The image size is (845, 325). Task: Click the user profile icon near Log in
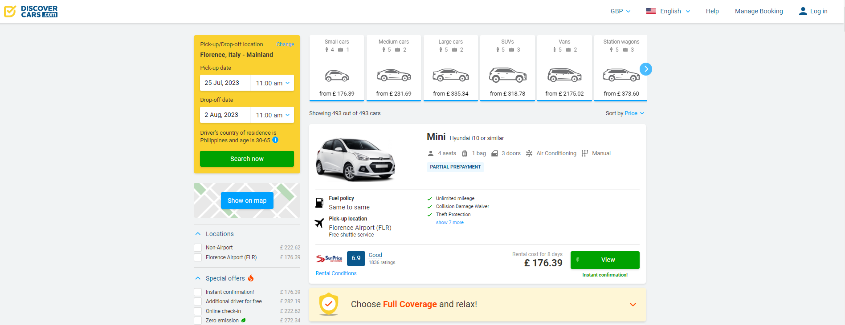point(803,11)
